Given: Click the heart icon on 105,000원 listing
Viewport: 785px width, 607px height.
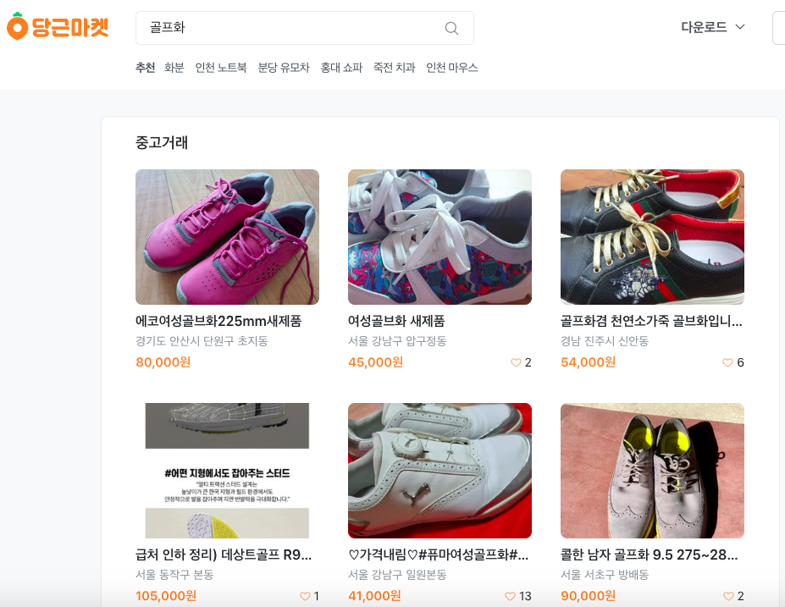Looking at the screenshot, I should pos(305,596).
